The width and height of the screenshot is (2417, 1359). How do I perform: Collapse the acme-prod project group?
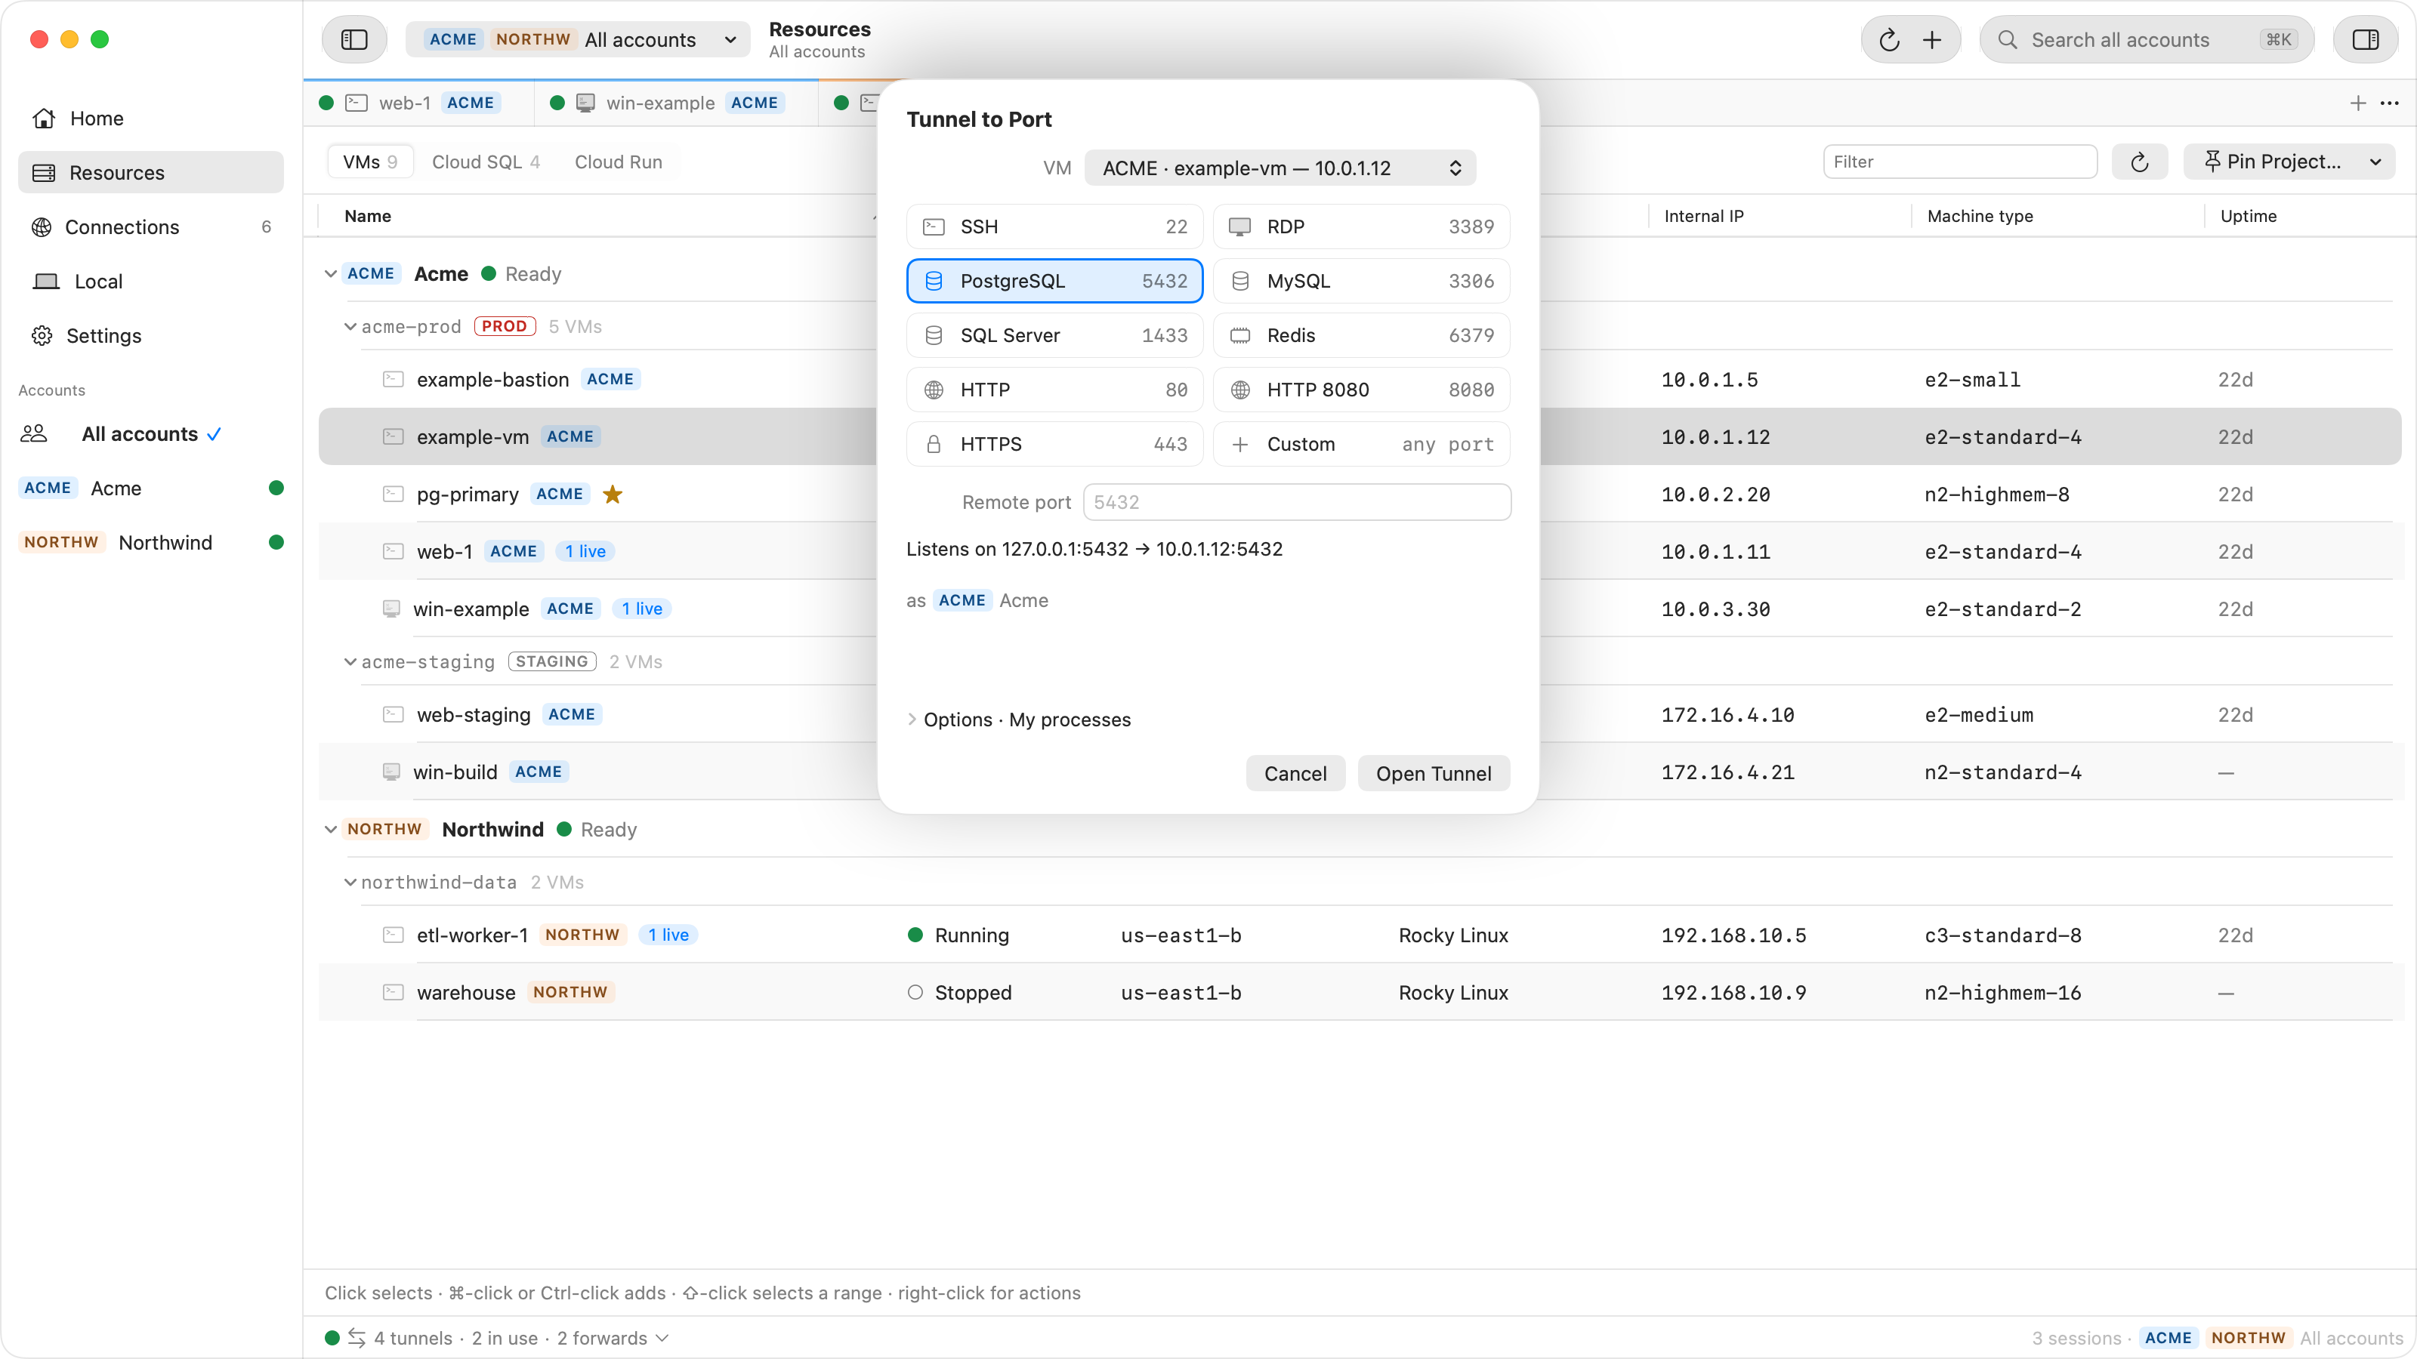[x=350, y=326]
